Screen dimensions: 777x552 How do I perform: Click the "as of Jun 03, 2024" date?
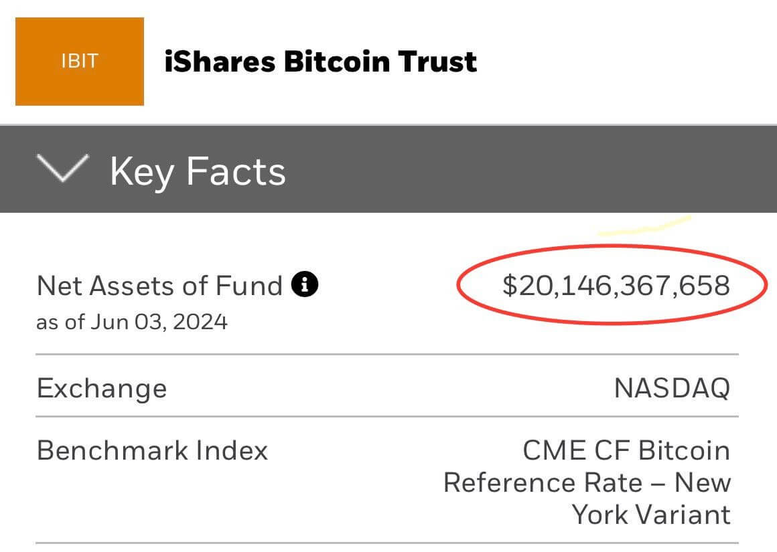point(132,322)
